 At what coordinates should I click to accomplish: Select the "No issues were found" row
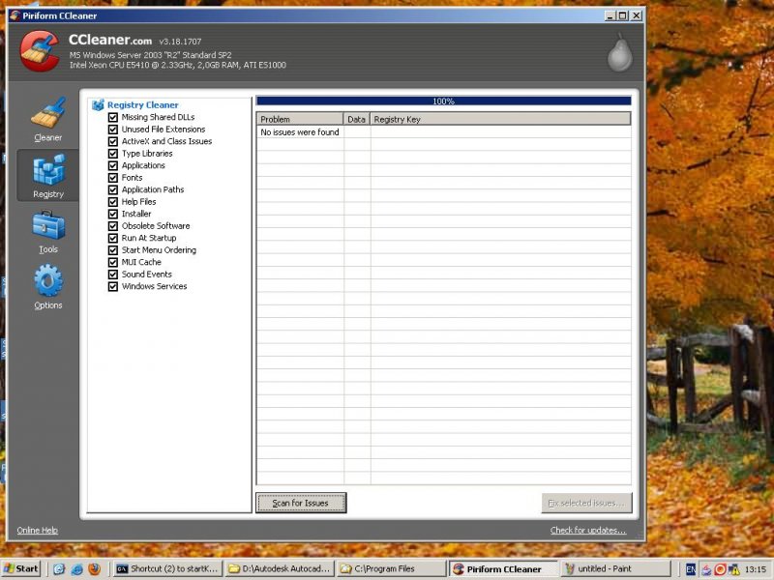click(x=443, y=132)
